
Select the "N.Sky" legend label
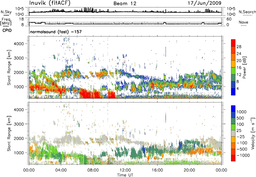click(6, 12)
